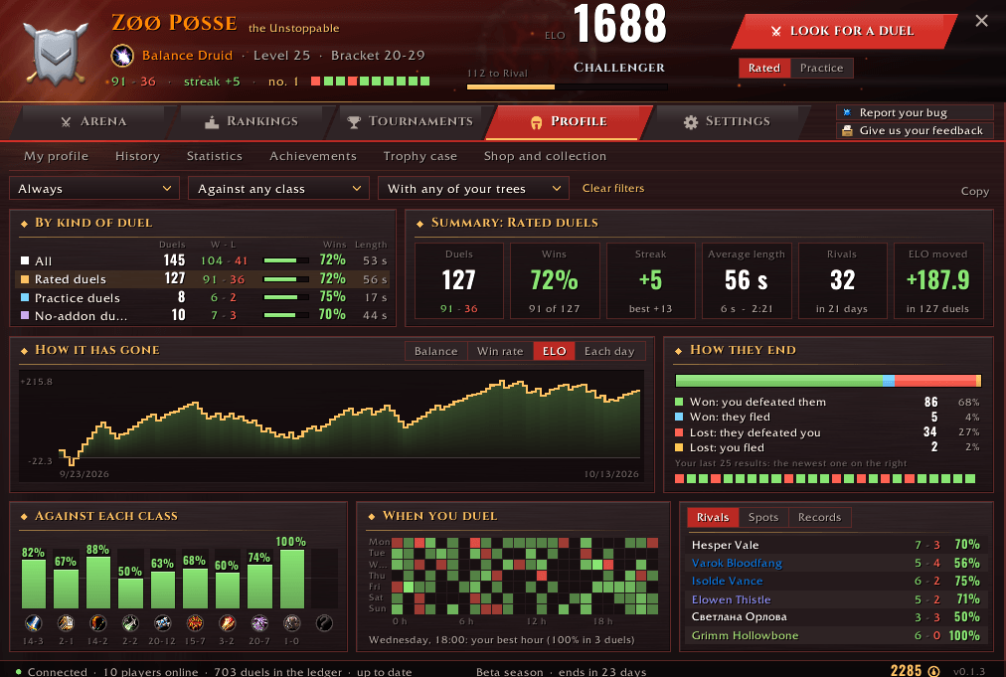Click Look for a Duel button
The image size is (1006, 677).
[x=844, y=31]
